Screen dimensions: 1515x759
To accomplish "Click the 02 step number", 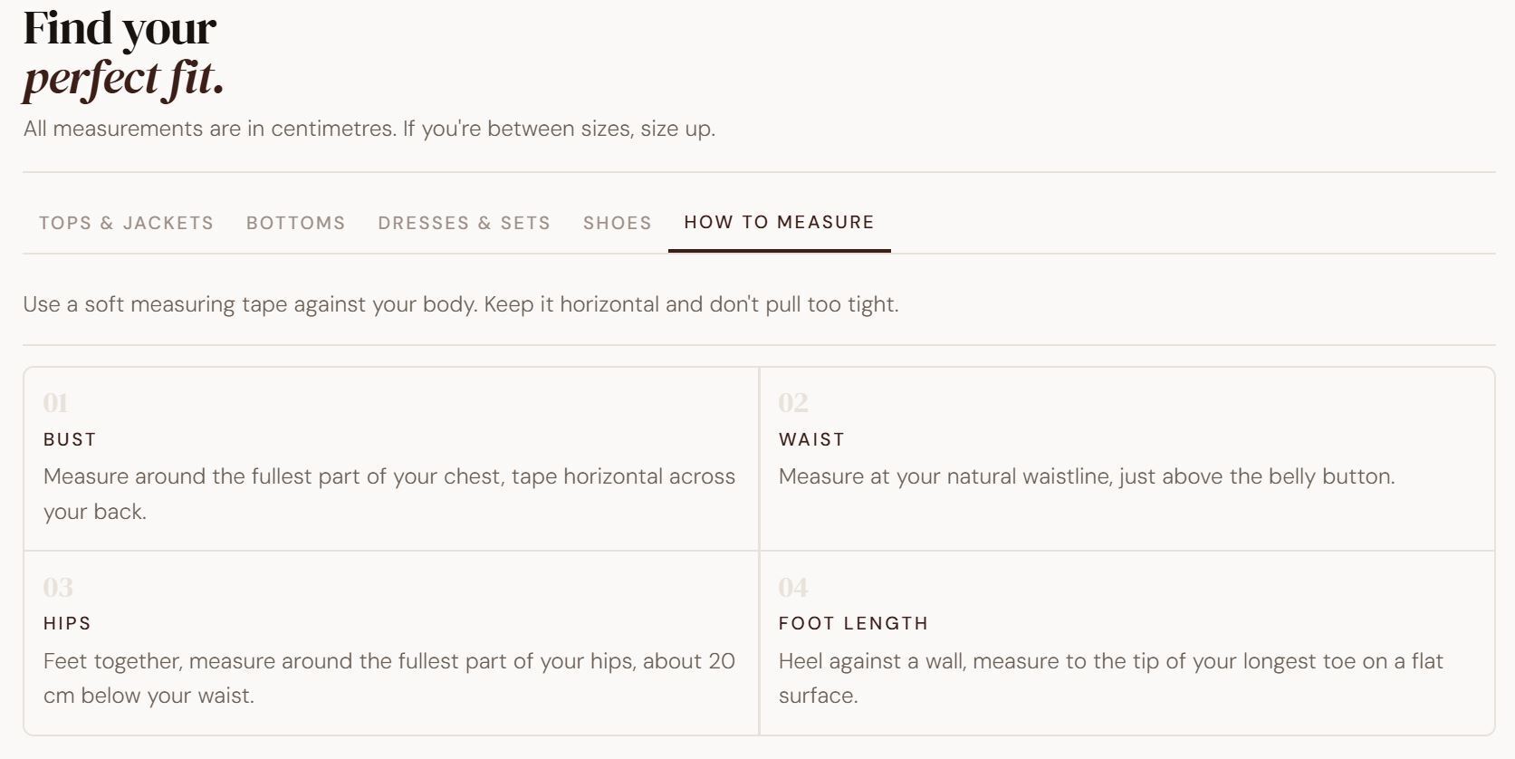I will 793,403.
